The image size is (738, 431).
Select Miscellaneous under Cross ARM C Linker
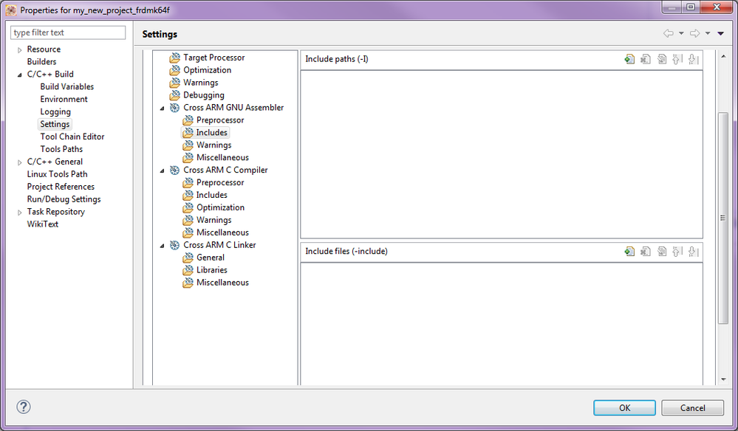pos(222,283)
